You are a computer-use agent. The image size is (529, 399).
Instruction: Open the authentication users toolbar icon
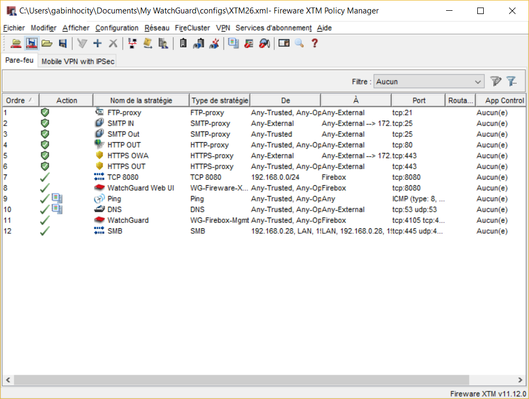click(x=163, y=43)
